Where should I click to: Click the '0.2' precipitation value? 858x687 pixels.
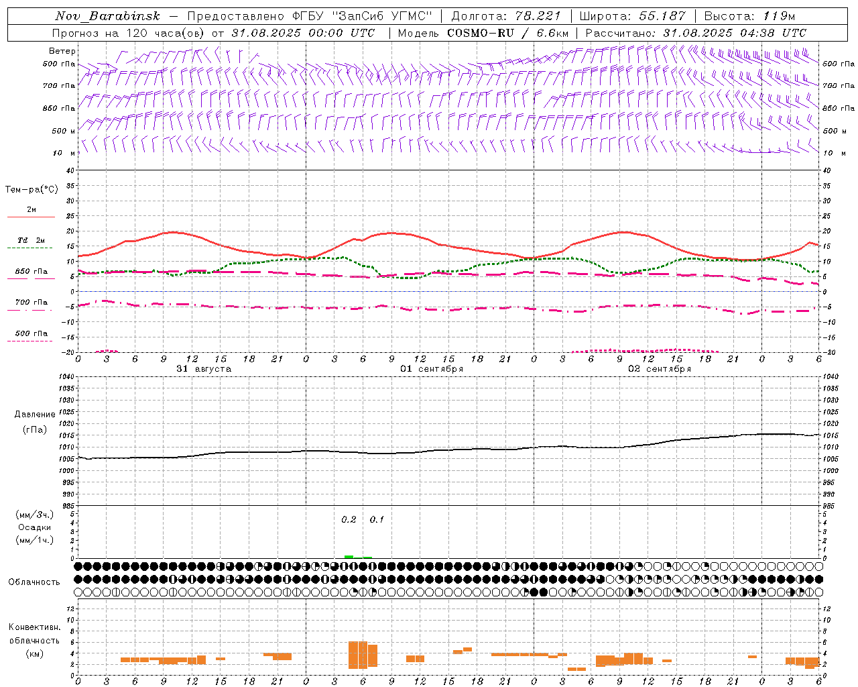349,519
